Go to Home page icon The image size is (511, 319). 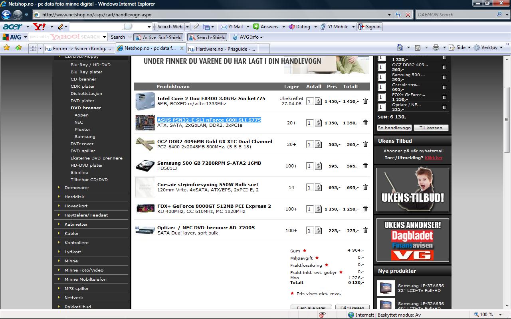click(400, 47)
